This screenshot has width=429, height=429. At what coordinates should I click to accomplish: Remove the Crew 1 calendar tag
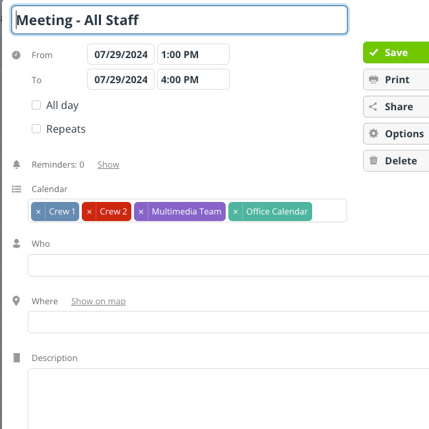click(38, 211)
